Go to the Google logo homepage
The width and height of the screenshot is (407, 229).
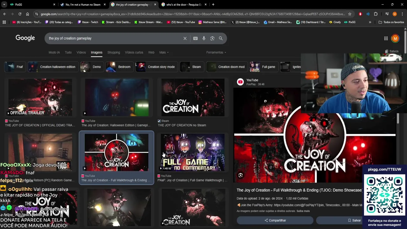click(x=25, y=38)
